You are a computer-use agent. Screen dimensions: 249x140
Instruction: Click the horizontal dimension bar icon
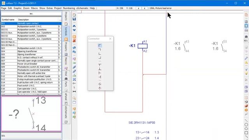74,91
